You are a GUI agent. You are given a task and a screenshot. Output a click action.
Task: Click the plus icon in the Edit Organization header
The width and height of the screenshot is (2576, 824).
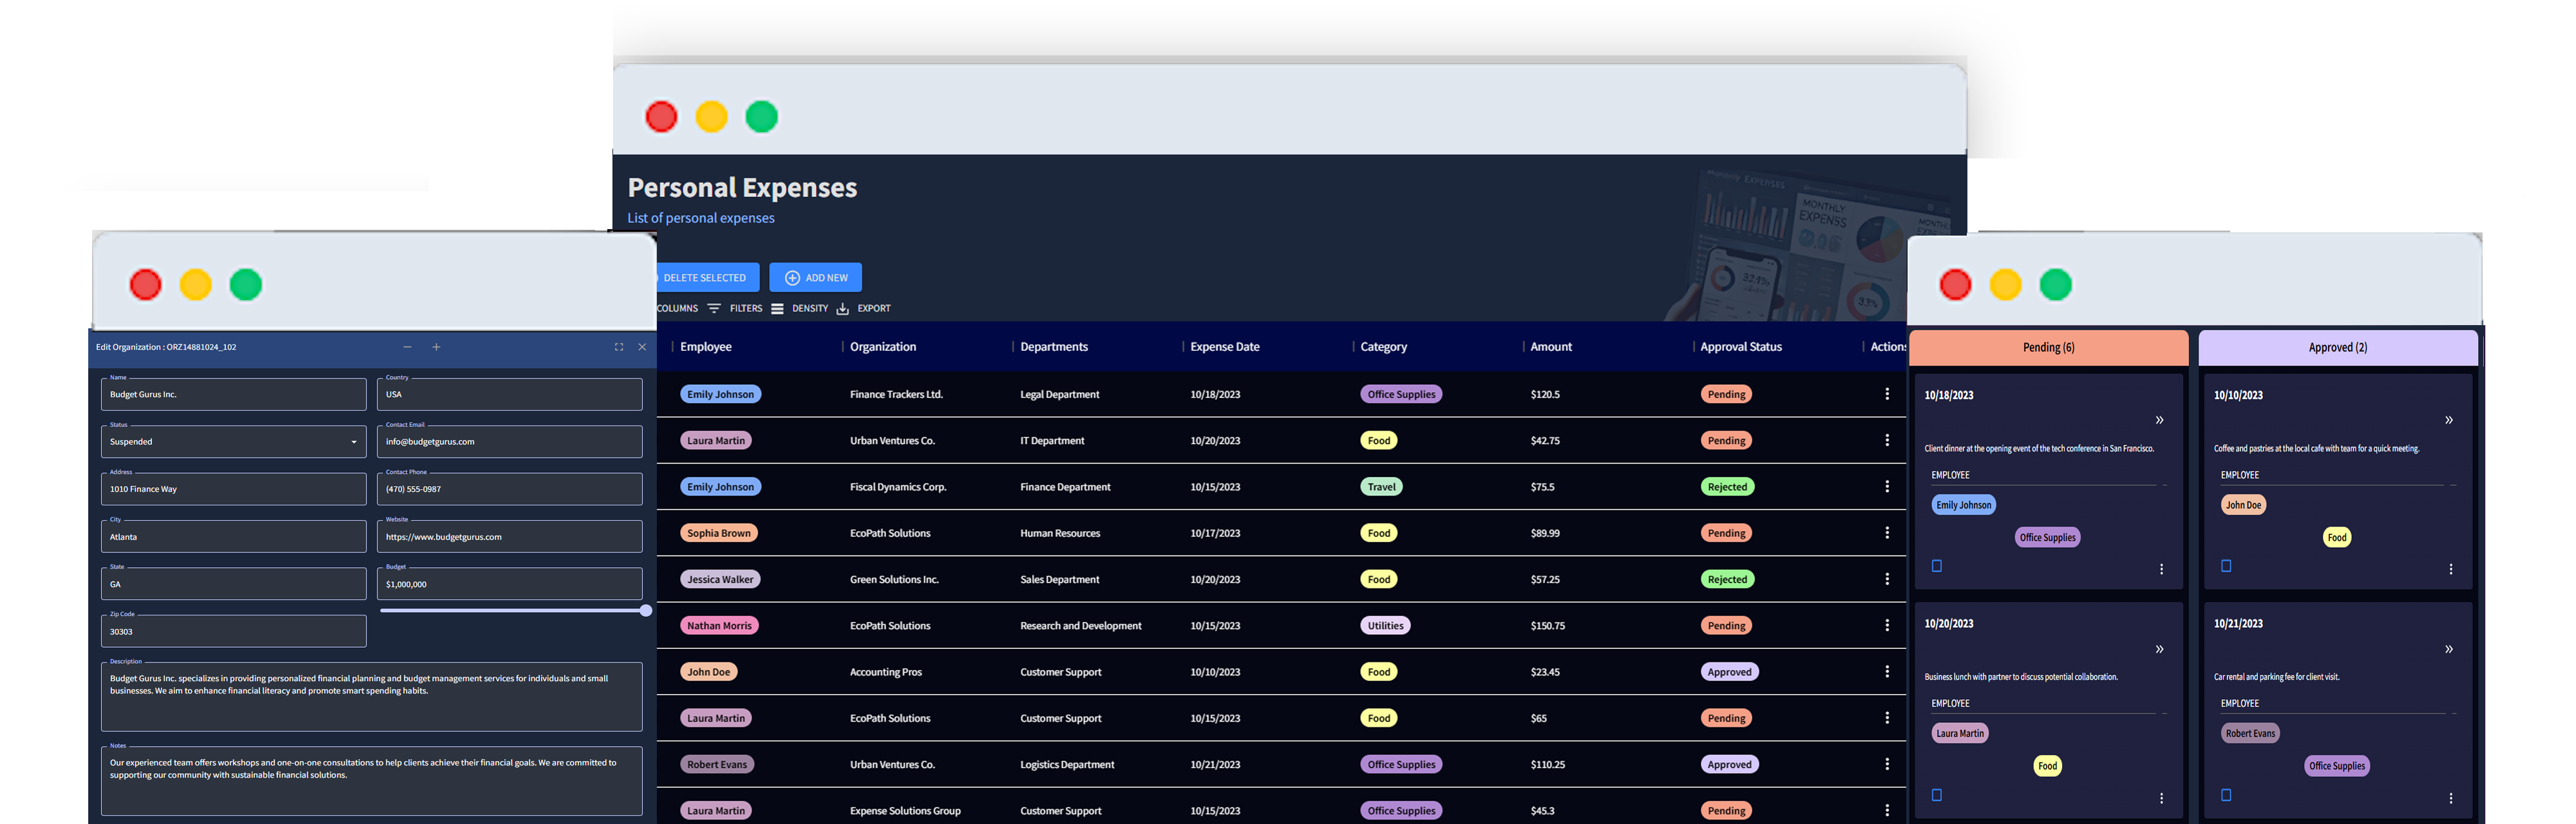(x=436, y=346)
